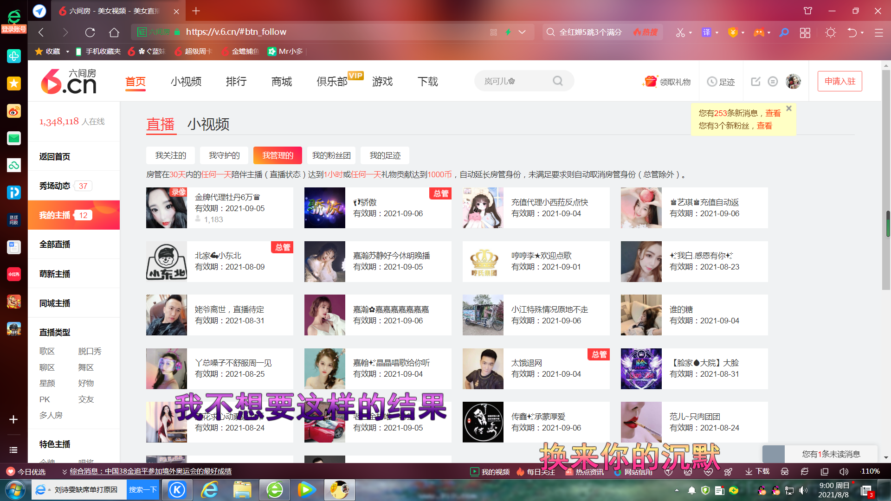Open the yellow star favorites sidebar icon
Image resolution: width=891 pixels, height=501 pixels.
coord(14,83)
